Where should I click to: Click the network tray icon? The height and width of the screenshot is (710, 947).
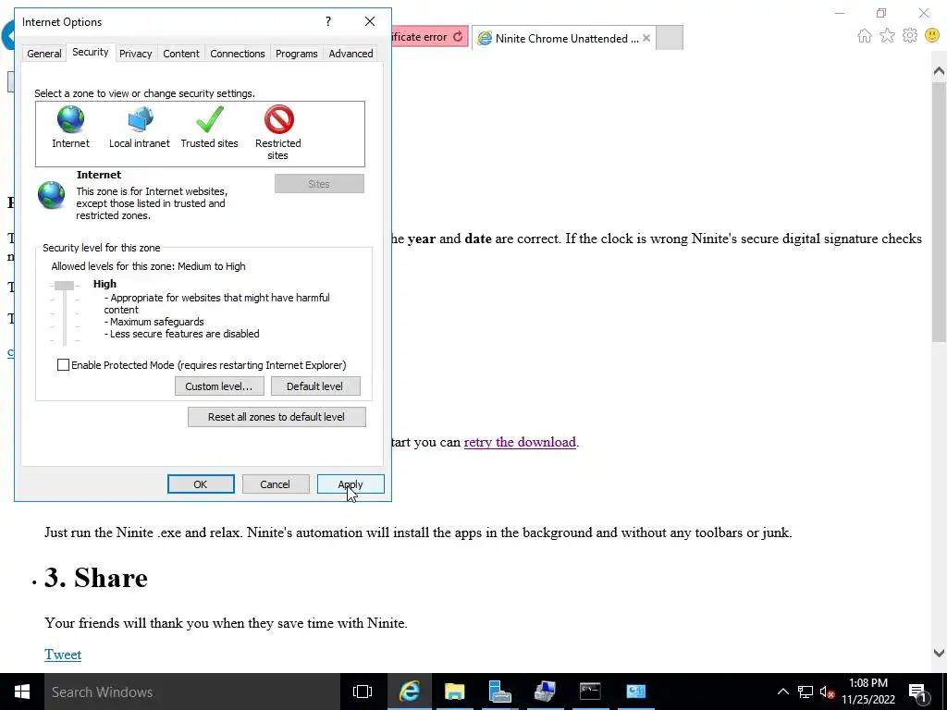tap(806, 692)
